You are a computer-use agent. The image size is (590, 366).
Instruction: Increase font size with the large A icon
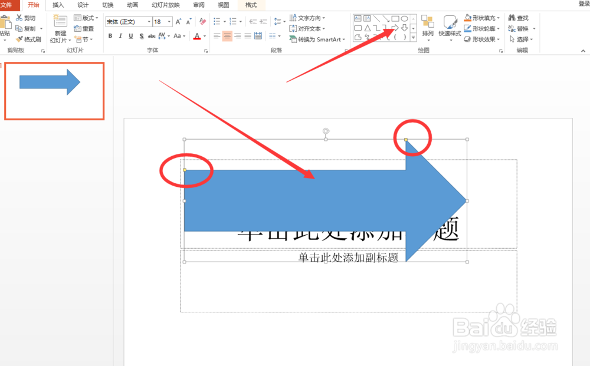tap(178, 21)
